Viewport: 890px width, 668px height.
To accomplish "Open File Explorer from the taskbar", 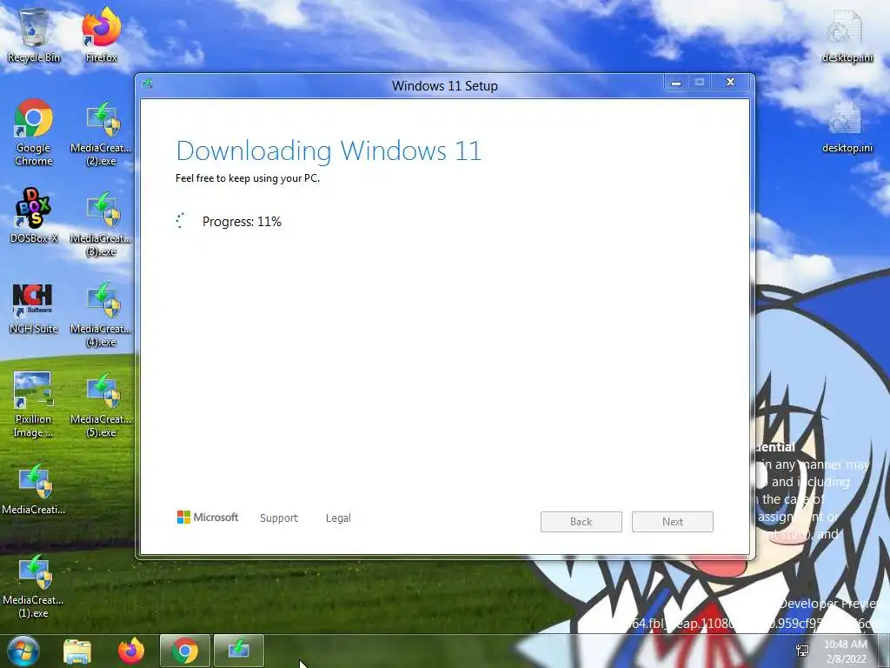I will coord(77,651).
